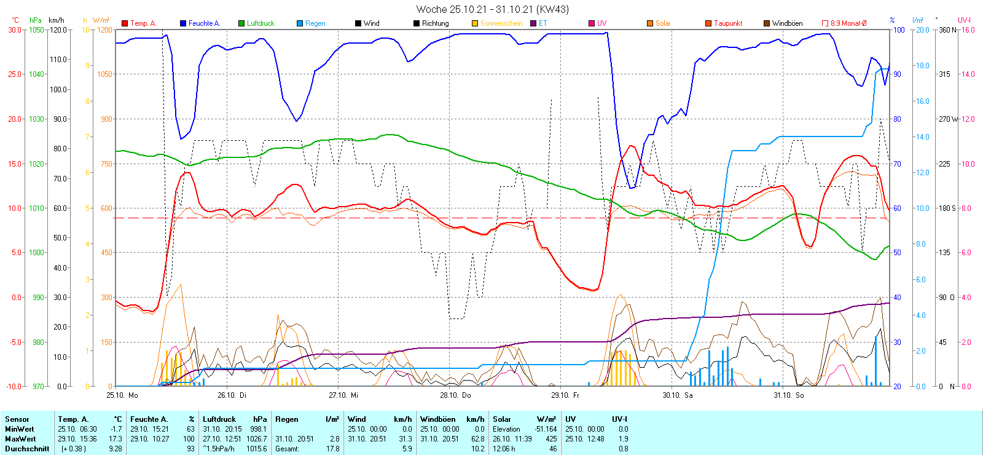Click the average temperature value '9.28'
This screenshot has width=983, height=455.
click(x=116, y=449)
